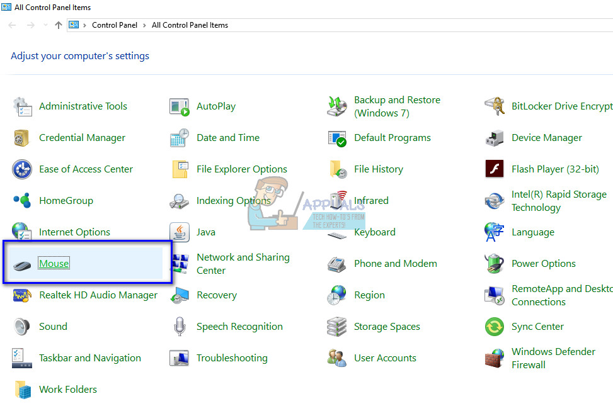613x406 pixels.
Task: Open the Network and Sharing Center icon
Action: [x=180, y=264]
